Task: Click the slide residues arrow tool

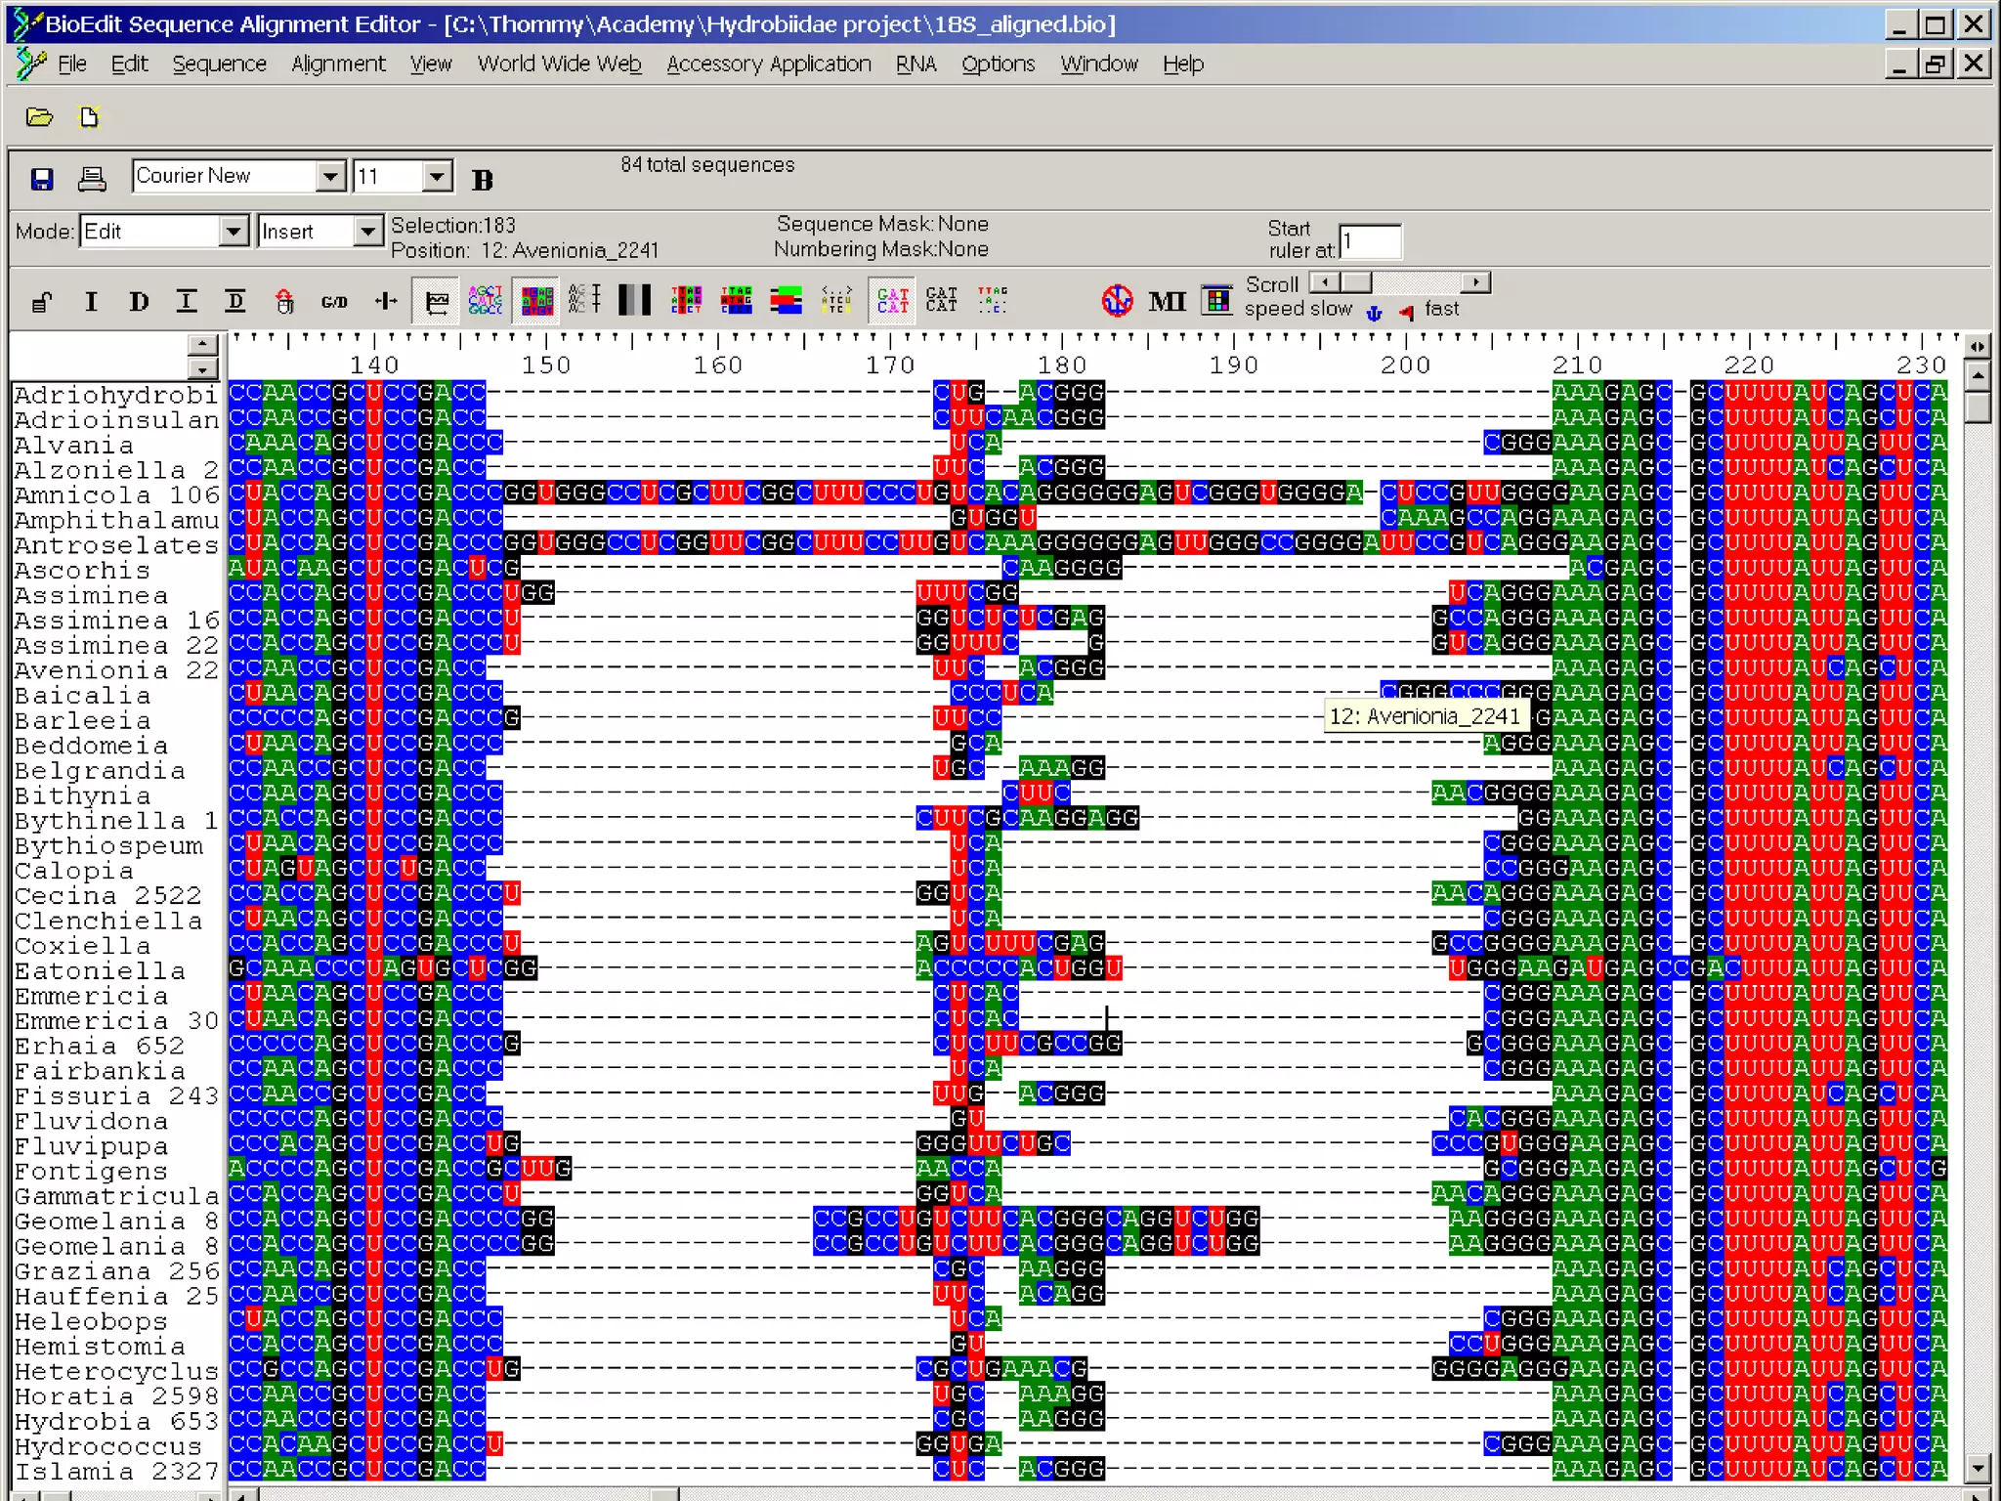Action: tap(386, 301)
